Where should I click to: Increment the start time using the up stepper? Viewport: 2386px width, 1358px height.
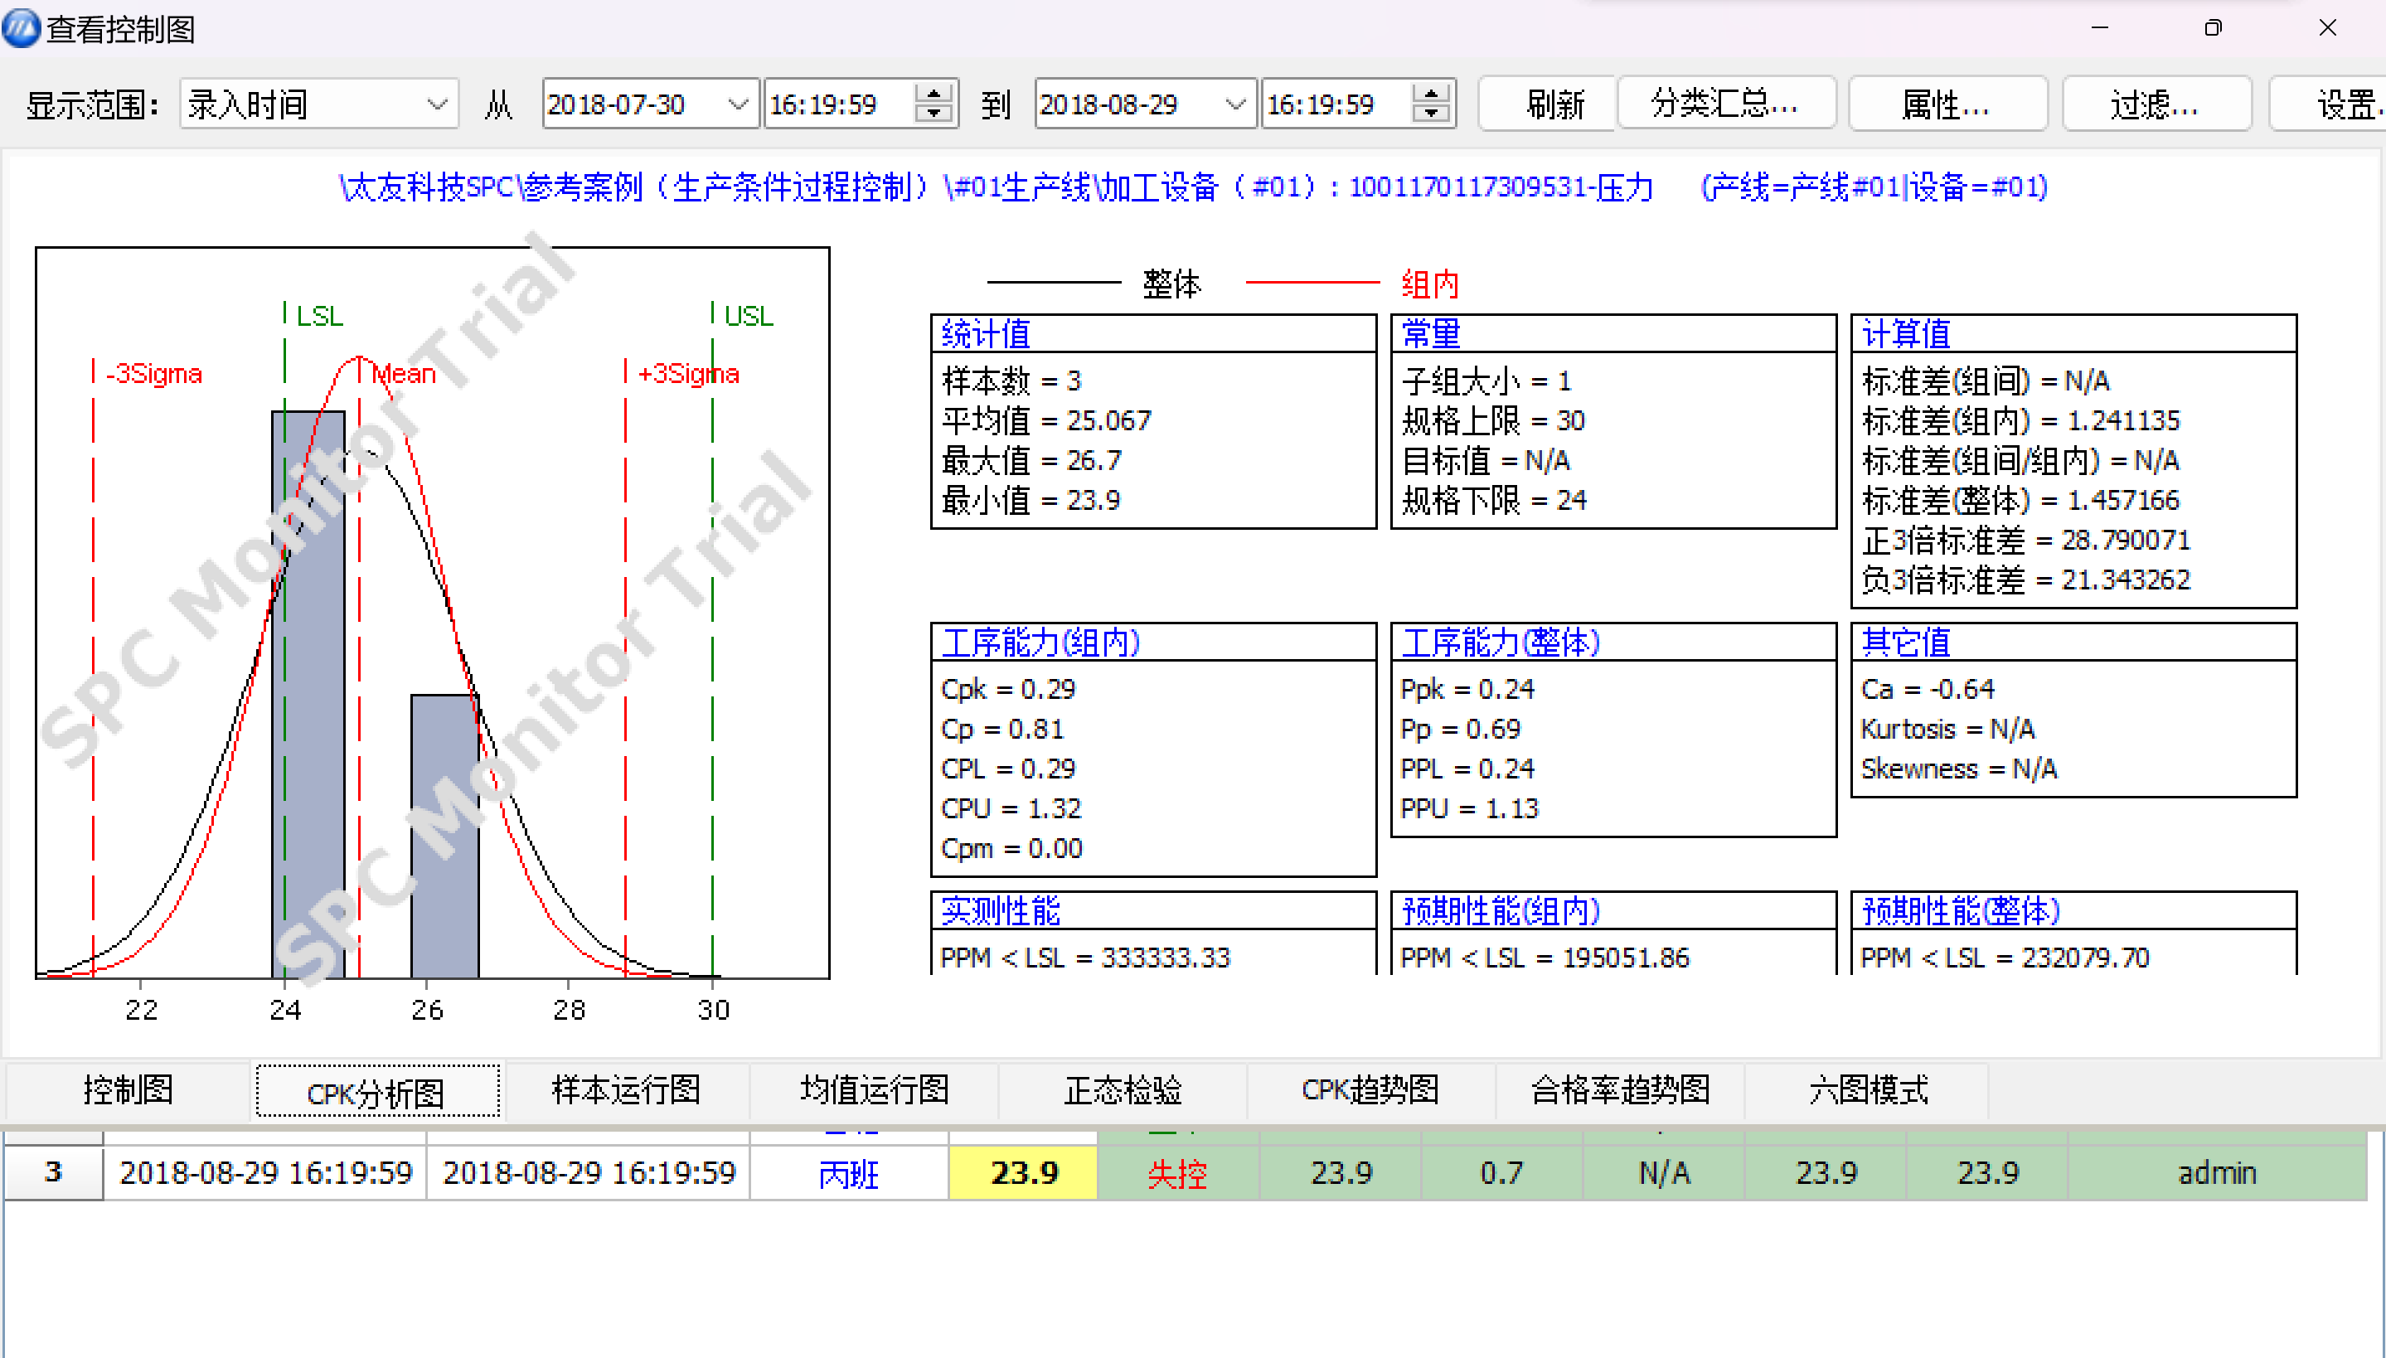[x=933, y=91]
